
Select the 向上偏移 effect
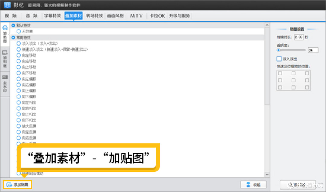(x=18, y=91)
